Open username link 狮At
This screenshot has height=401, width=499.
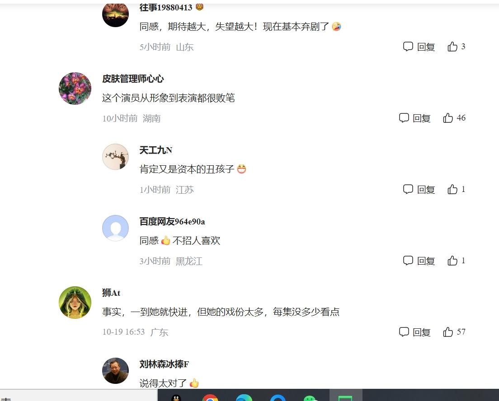(111, 293)
